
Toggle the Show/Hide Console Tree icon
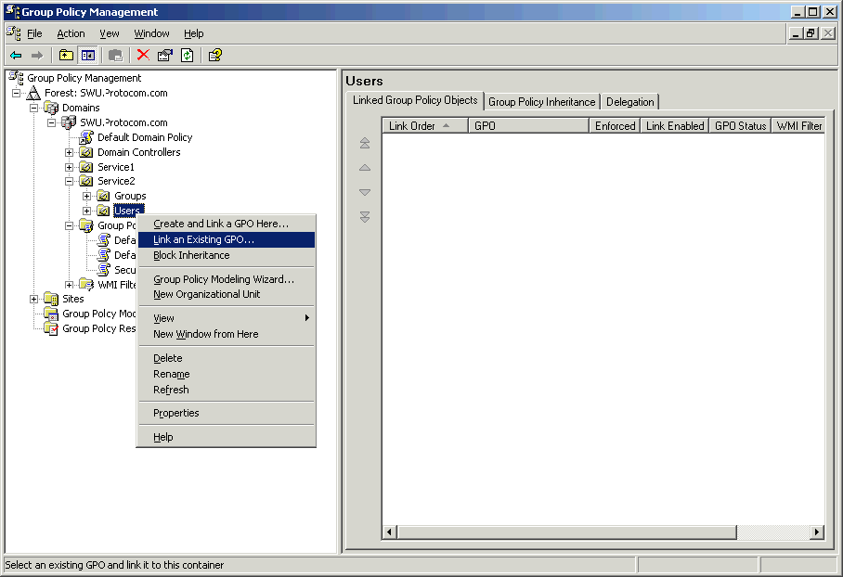pos(88,56)
